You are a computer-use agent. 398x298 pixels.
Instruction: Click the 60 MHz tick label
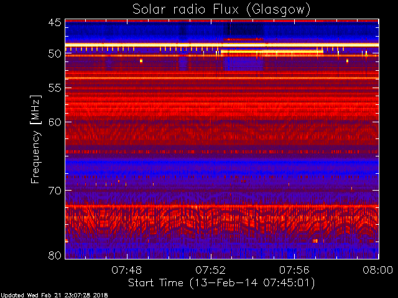pyautogui.click(x=55, y=122)
